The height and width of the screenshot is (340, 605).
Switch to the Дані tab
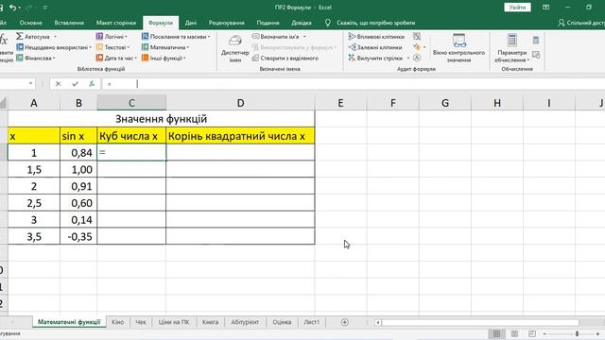tap(191, 23)
